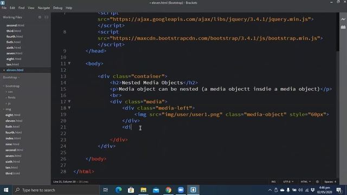347x195 pixels.
Task: Expand the fonts folder
Action: 7,97
